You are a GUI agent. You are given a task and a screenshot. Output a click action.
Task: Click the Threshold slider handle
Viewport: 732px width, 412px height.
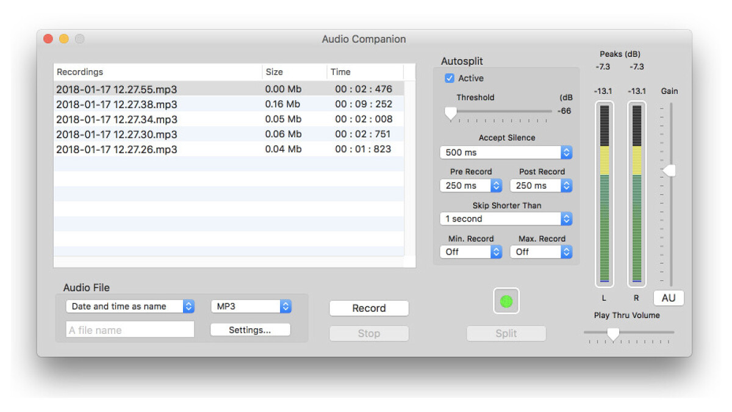pyautogui.click(x=451, y=113)
